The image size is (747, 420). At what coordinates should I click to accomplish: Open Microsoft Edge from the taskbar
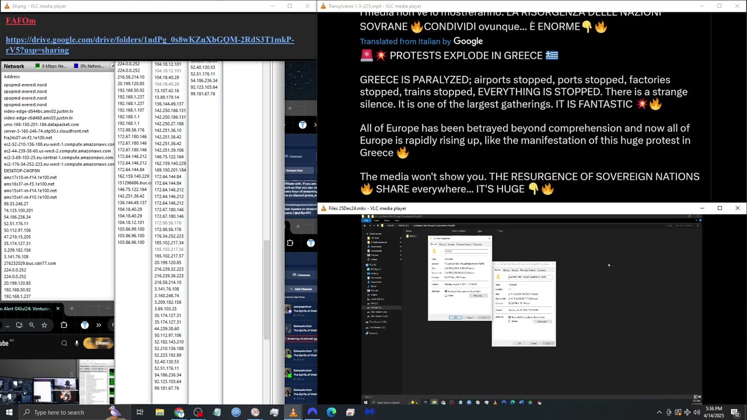click(x=331, y=412)
